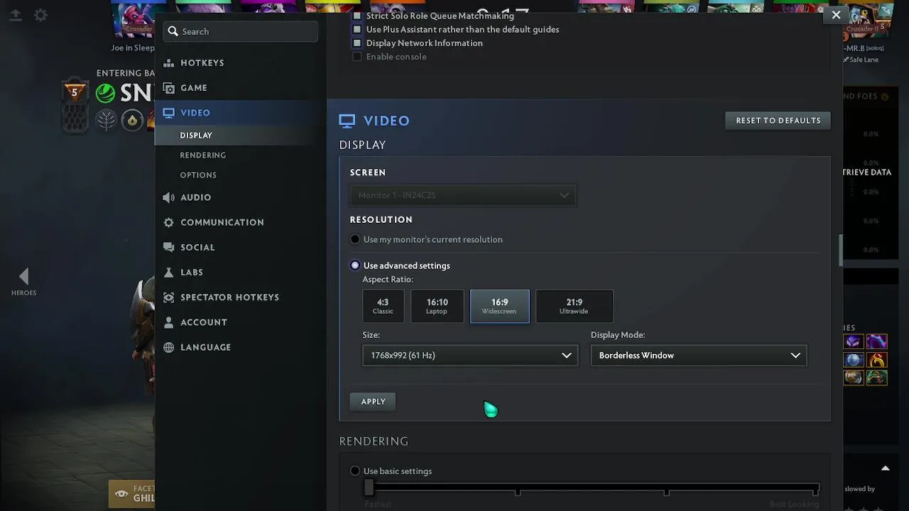Screen dimensions: 909x511
Task: Click the Apply button
Action: click(373, 402)
